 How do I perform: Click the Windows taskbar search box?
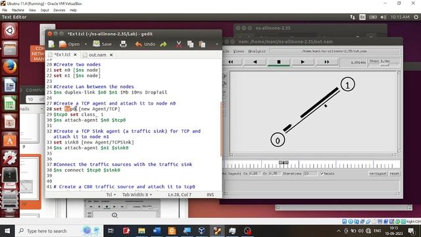59,231
